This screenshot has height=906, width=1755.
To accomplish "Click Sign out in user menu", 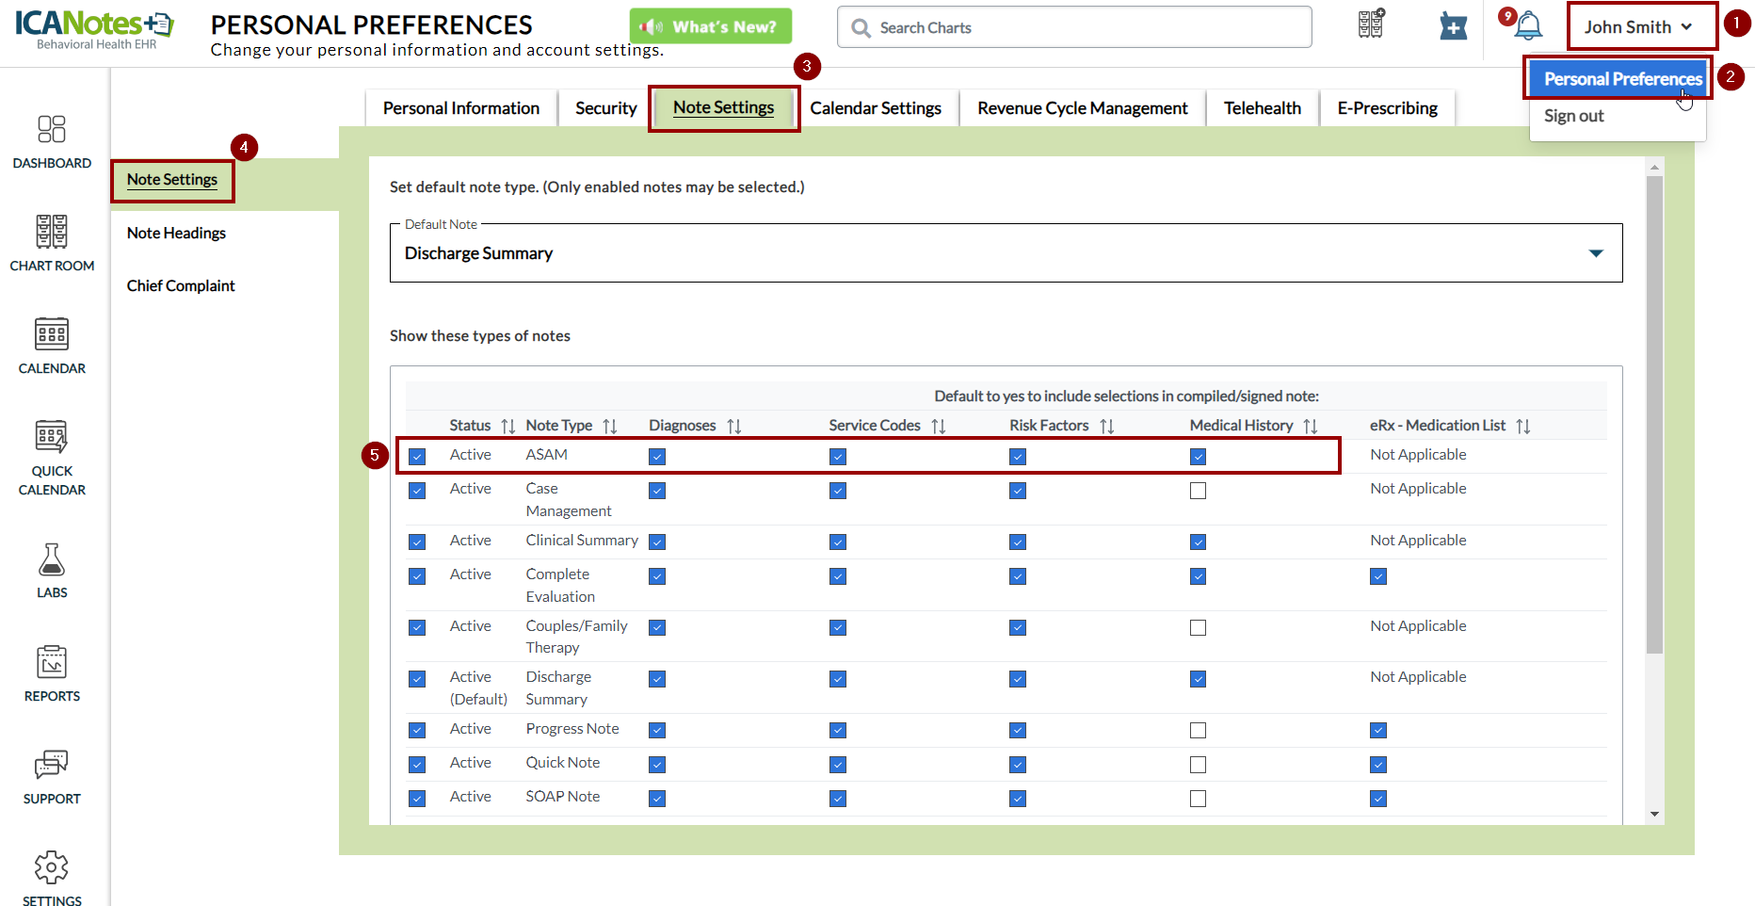I will 1573,116.
